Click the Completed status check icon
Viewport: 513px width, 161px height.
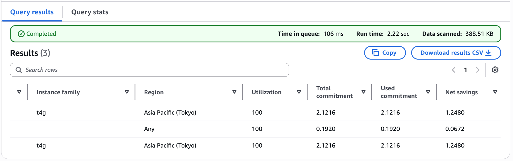tap(21, 34)
